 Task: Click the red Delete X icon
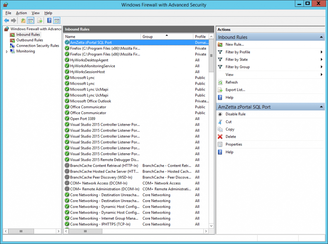(220, 137)
